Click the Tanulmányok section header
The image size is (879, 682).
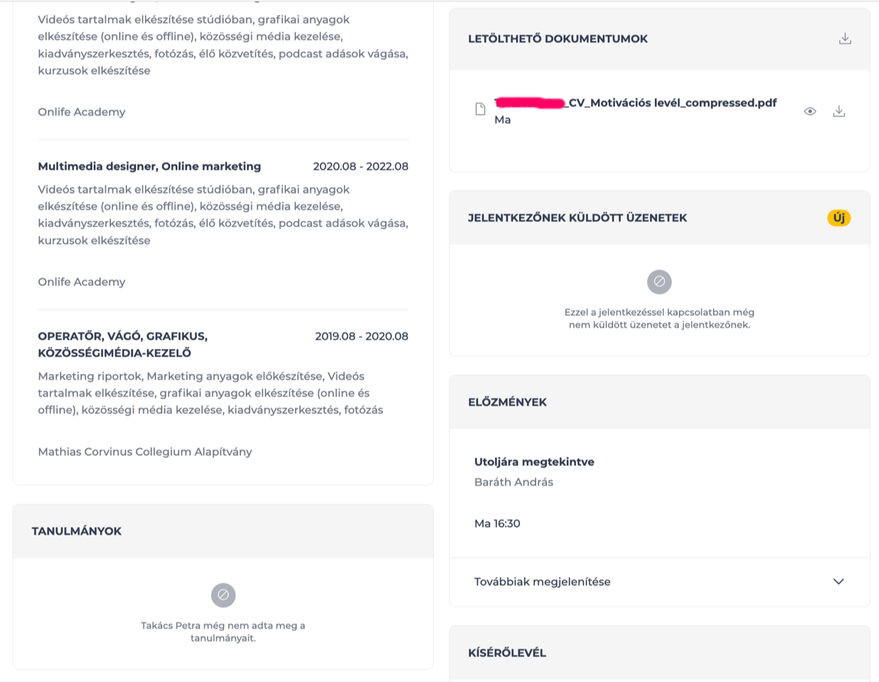[77, 531]
